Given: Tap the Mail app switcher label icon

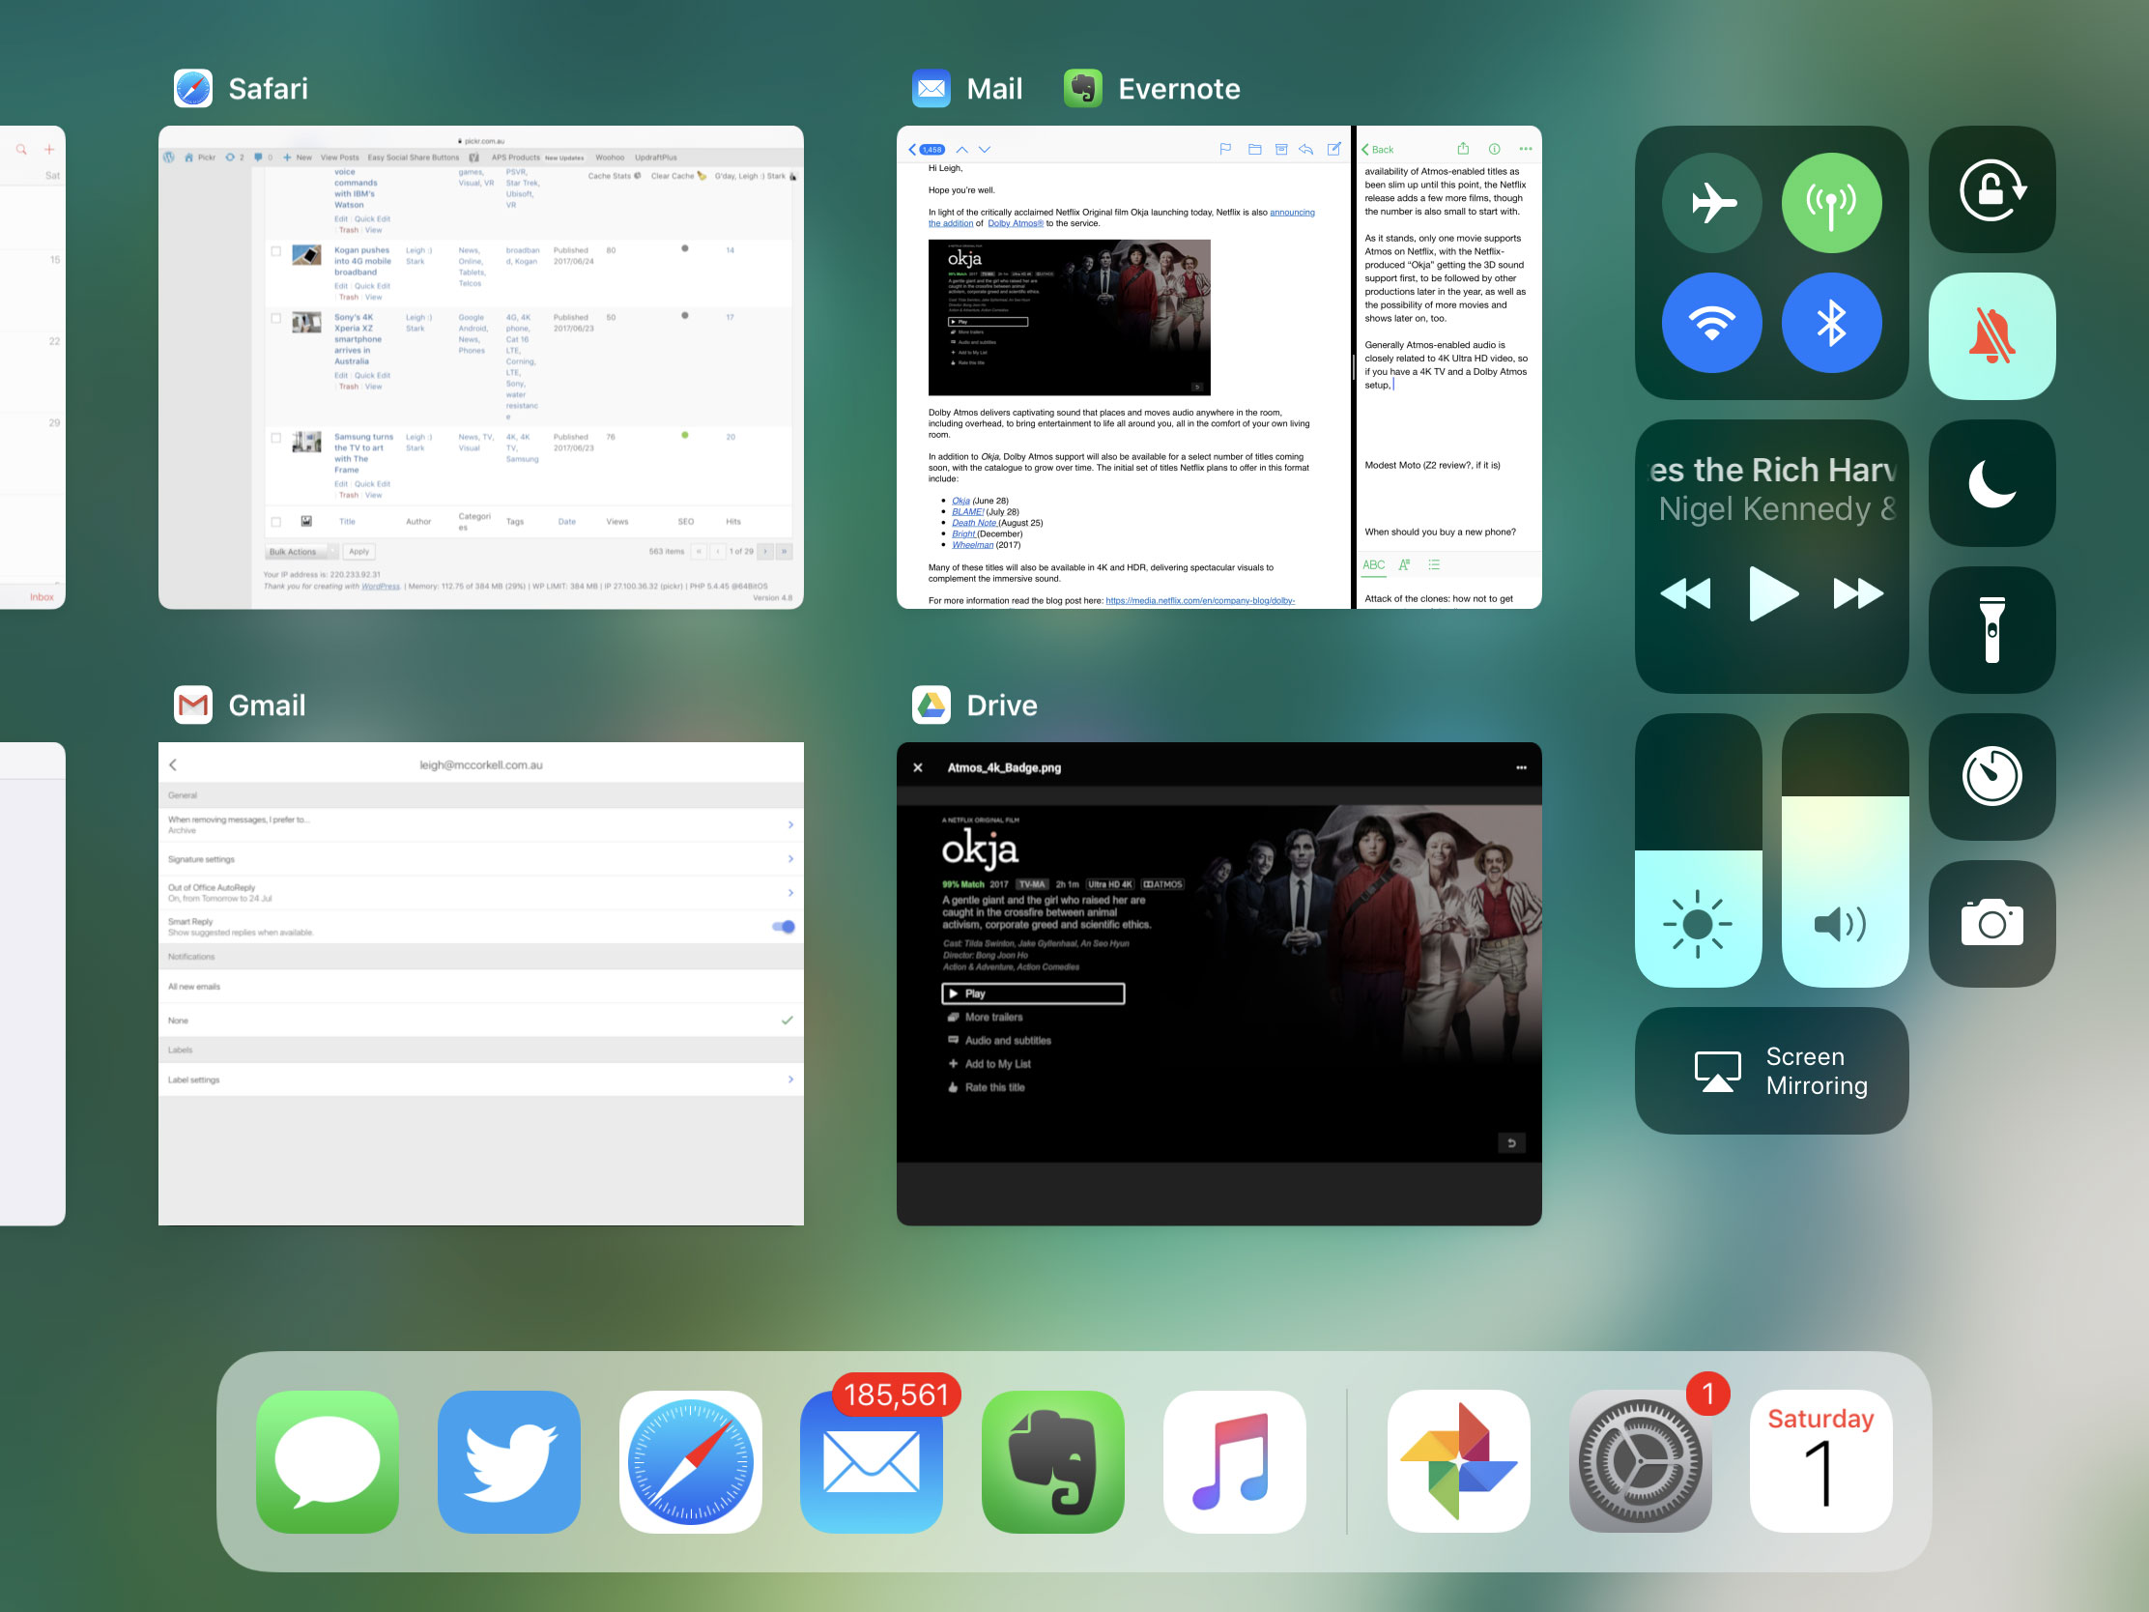Looking at the screenshot, I should click(x=931, y=88).
